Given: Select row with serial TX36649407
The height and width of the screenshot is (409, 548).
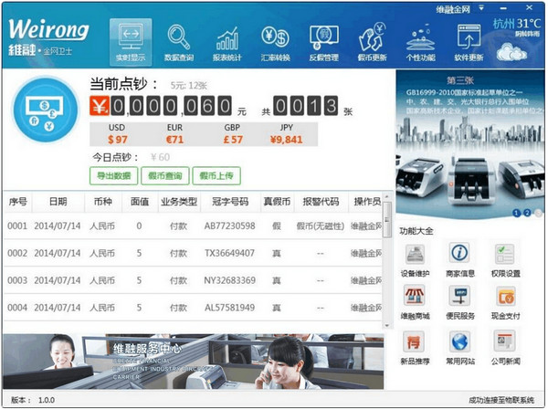Looking at the screenshot, I should click(193, 253).
